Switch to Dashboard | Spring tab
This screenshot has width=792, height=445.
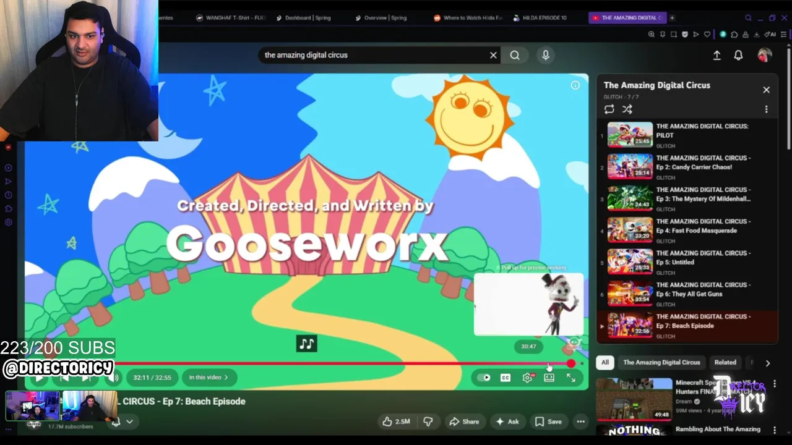click(304, 18)
